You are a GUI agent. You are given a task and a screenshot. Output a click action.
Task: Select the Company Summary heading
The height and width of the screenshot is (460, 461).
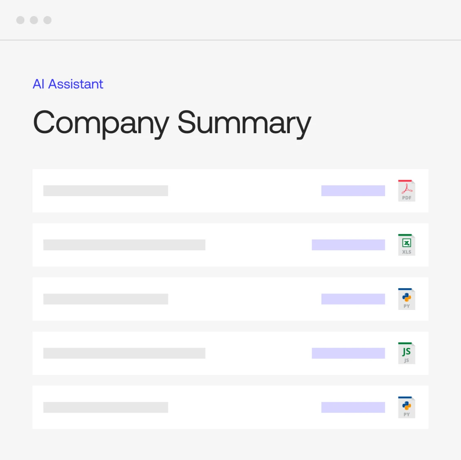click(172, 123)
